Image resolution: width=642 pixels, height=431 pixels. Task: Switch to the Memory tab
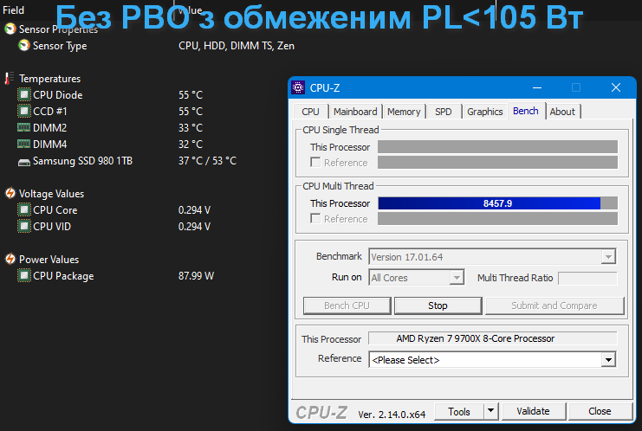click(x=404, y=112)
